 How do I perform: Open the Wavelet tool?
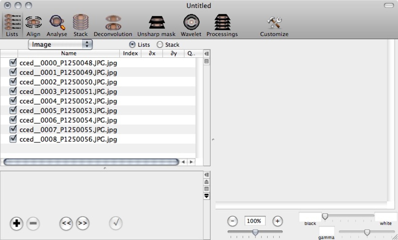pos(191,25)
